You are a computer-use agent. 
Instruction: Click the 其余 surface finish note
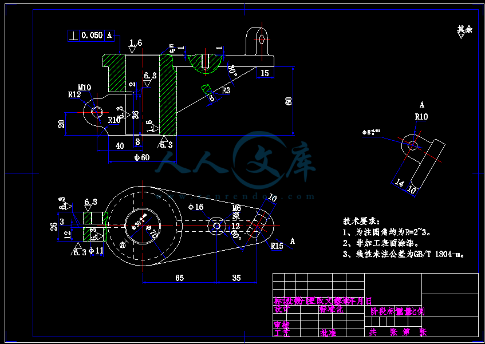click(465, 30)
